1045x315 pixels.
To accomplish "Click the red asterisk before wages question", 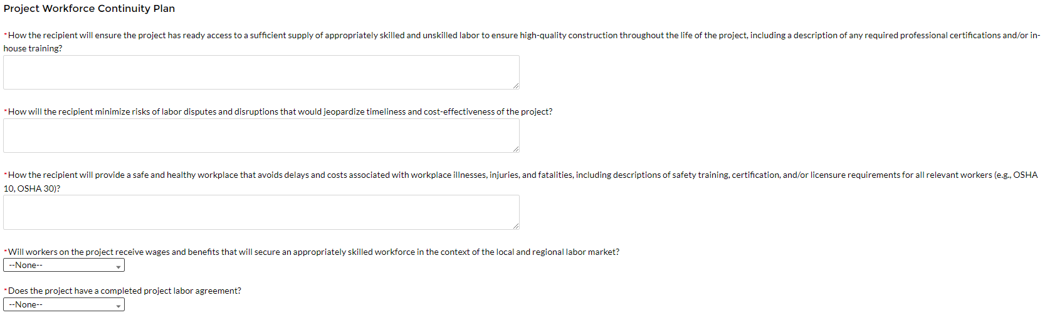I will coord(6,251).
